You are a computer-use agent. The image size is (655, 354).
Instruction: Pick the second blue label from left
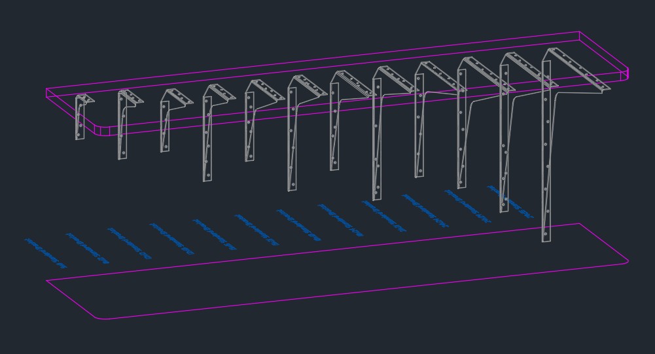pyautogui.click(x=88, y=249)
